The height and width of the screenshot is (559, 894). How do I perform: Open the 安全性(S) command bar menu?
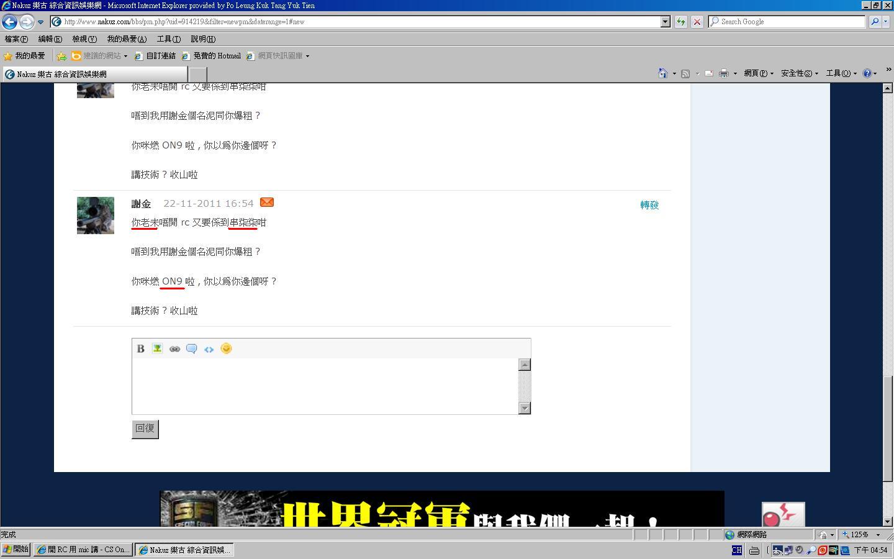[x=800, y=73]
